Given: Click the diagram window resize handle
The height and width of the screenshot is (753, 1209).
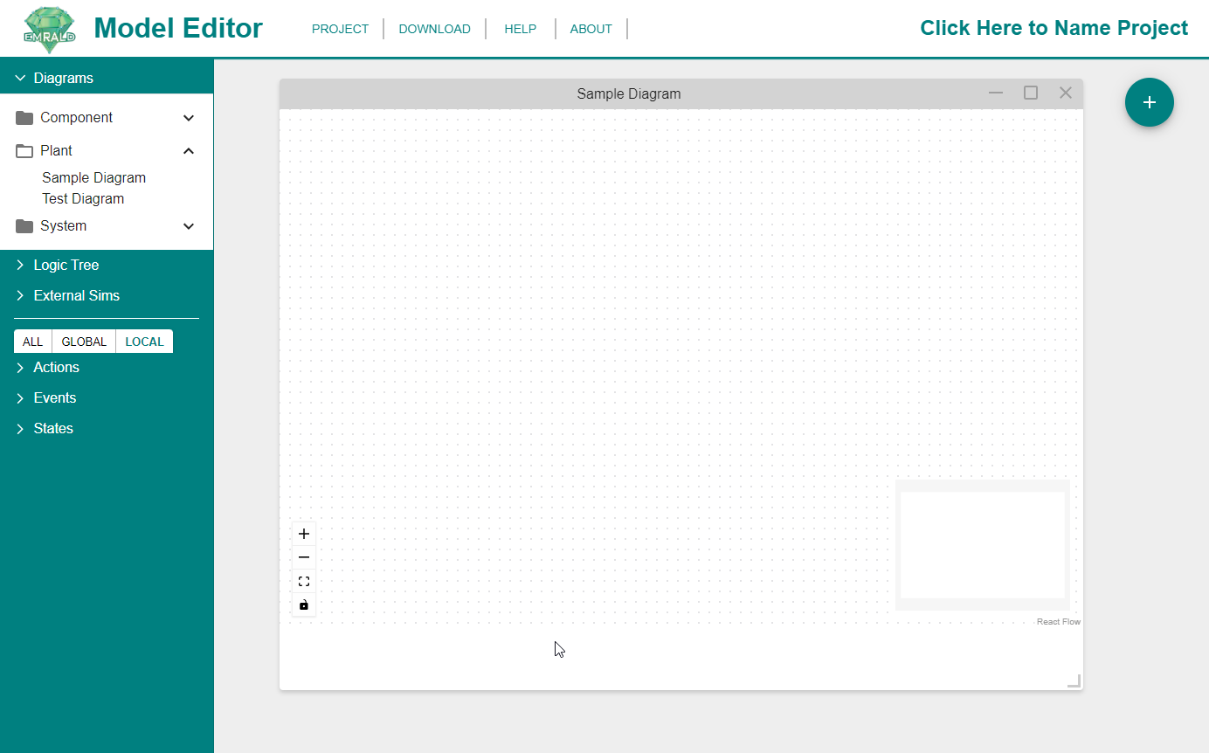Looking at the screenshot, I should 1074,680.
